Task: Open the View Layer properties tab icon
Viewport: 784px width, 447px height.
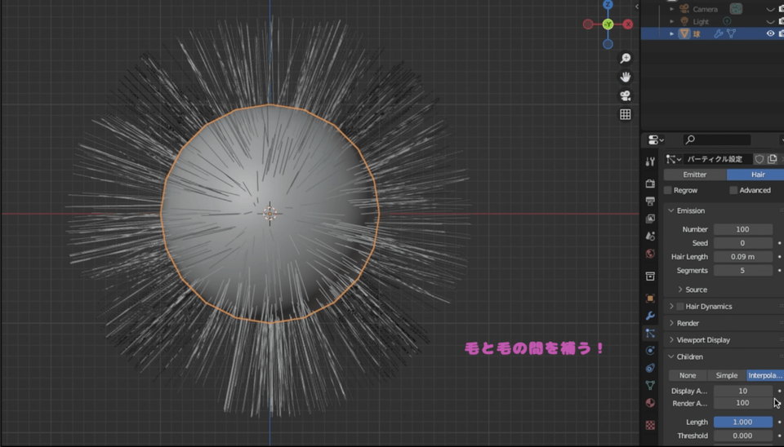Action: tap(650, 219)
